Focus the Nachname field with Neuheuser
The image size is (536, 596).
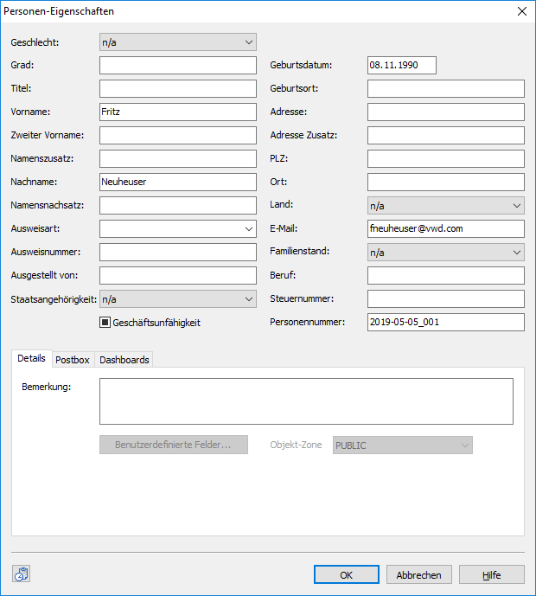point(177,182)
